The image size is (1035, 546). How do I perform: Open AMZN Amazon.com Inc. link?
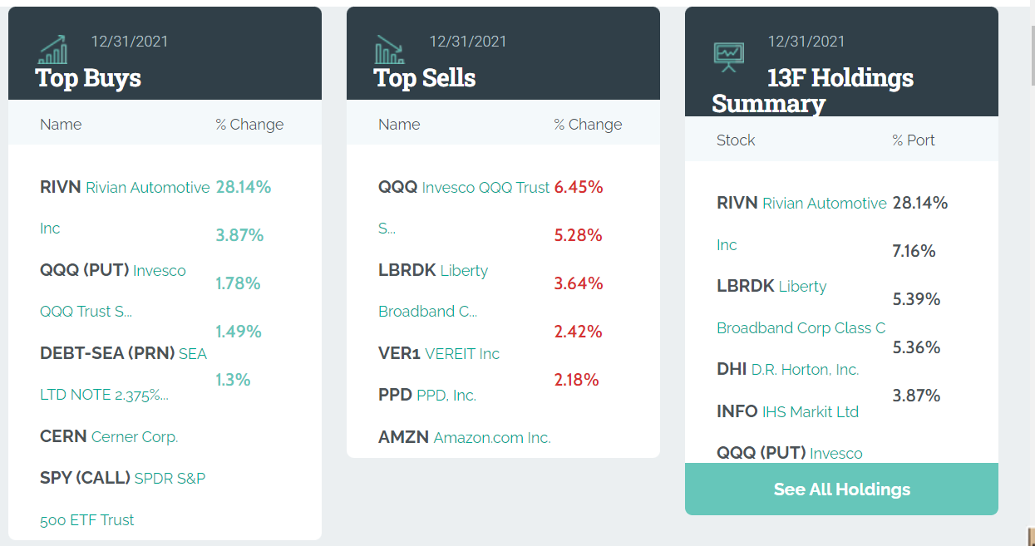(x=465, y=436)
